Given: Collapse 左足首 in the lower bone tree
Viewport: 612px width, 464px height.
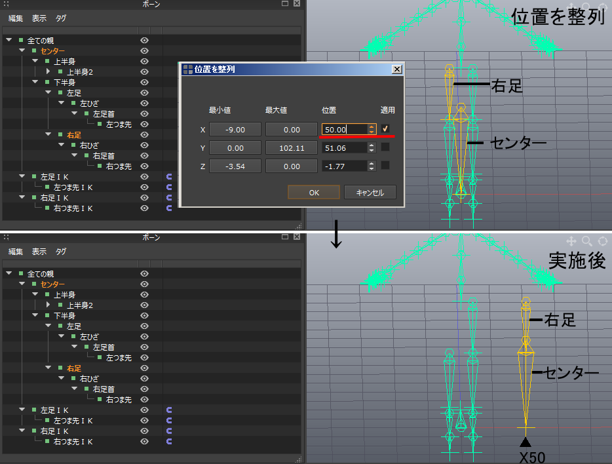Looking at the screenshot, I should [75, 347].
